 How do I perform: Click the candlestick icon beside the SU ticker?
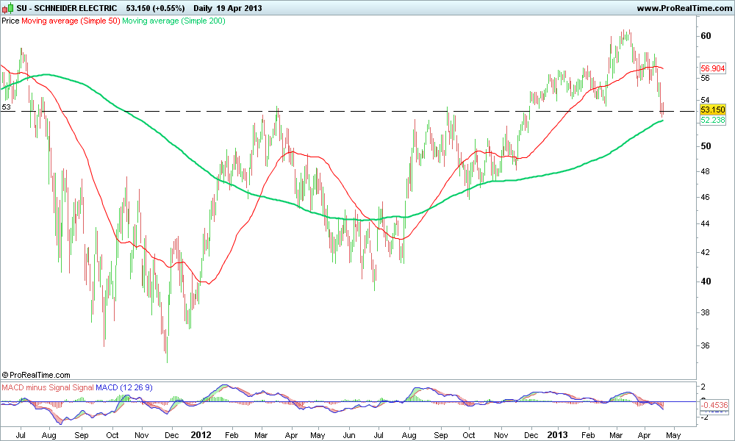coord(8,8)
